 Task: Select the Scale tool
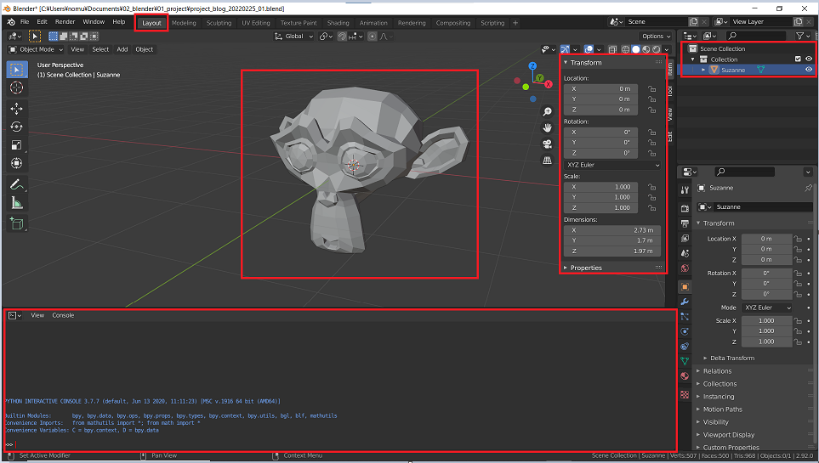(x=17, y=145)
